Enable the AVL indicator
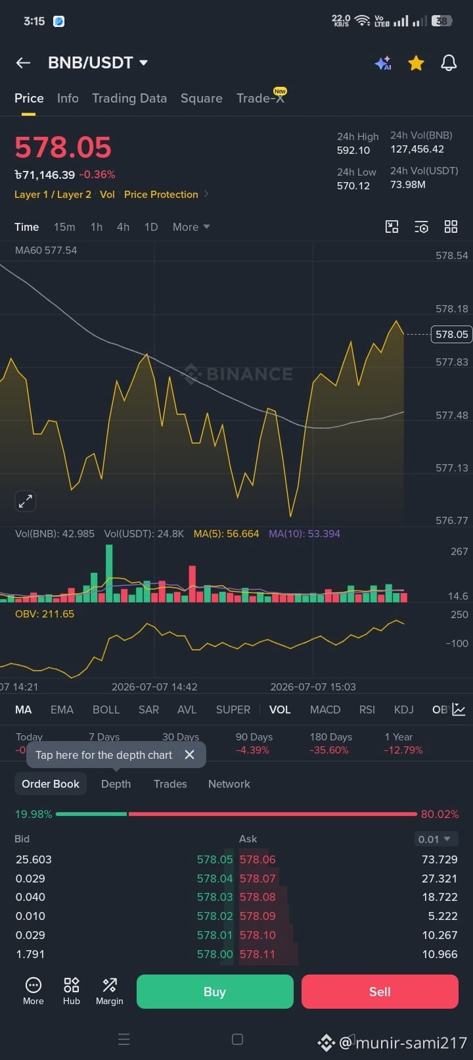The image size is (473, 1060). click(x=187, y=710)
